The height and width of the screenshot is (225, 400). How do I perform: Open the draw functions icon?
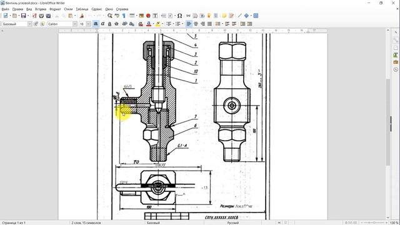(x=256, y=16)
